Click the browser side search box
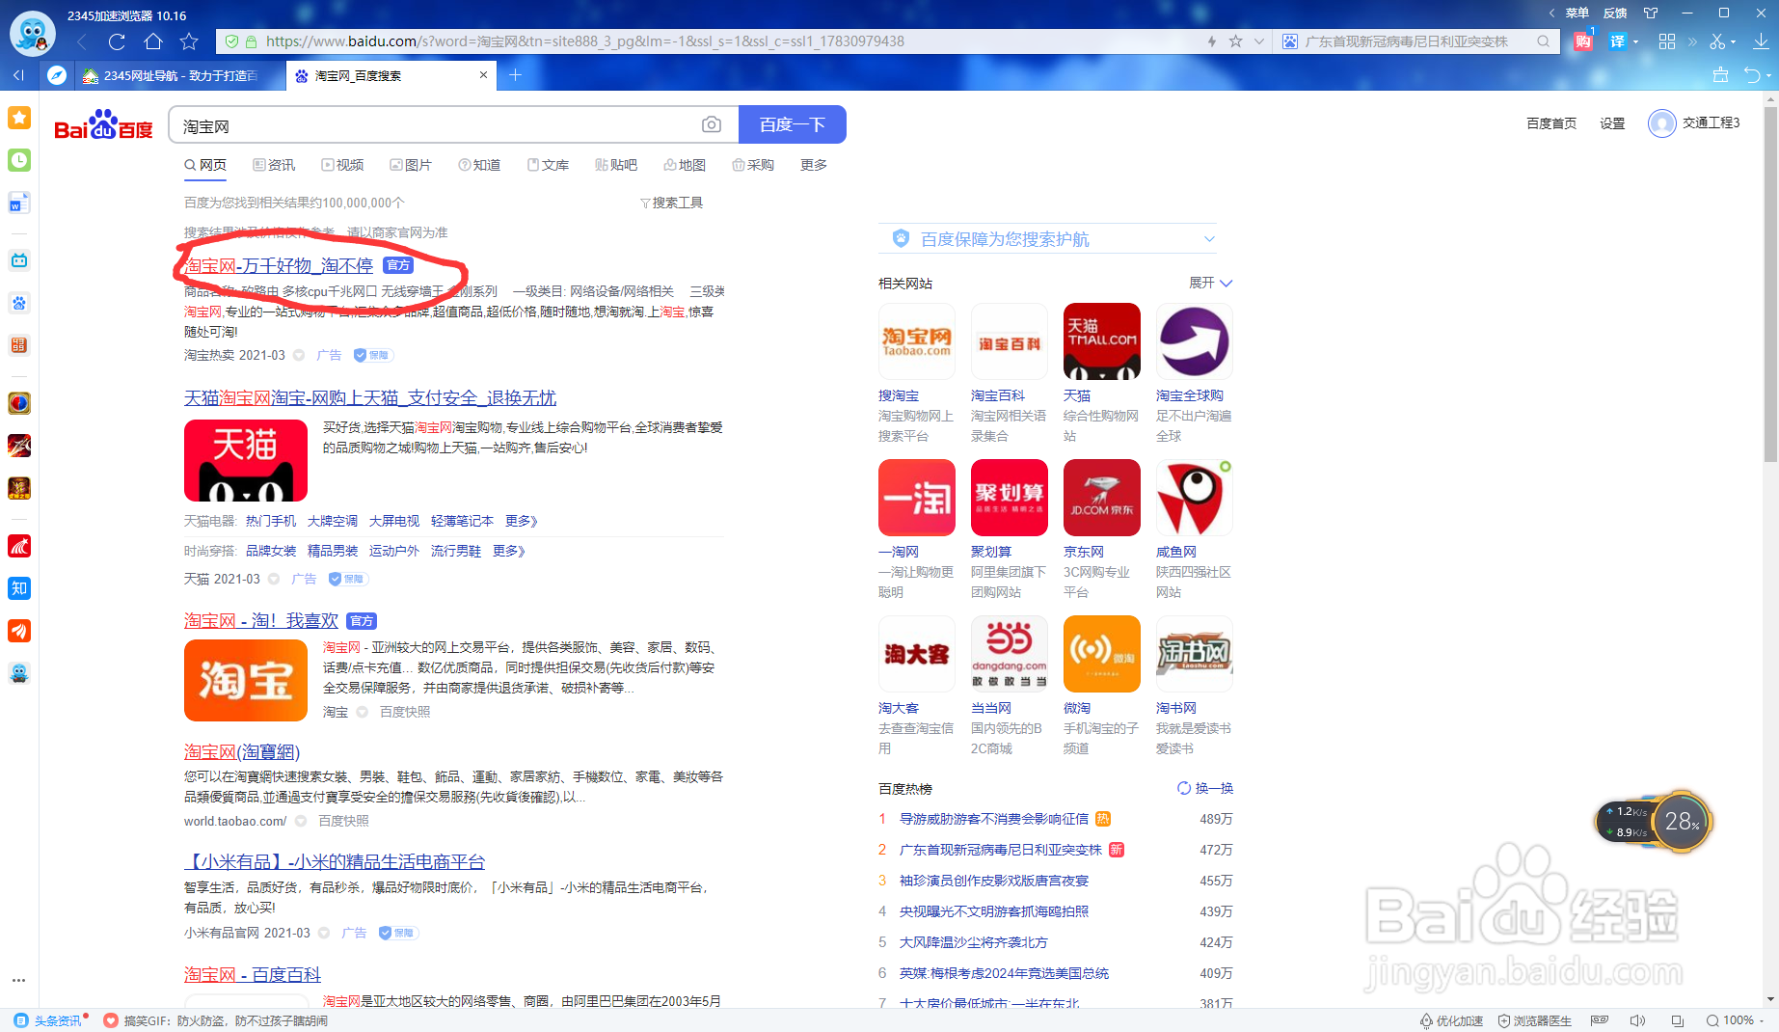 tap(1415, 41)
